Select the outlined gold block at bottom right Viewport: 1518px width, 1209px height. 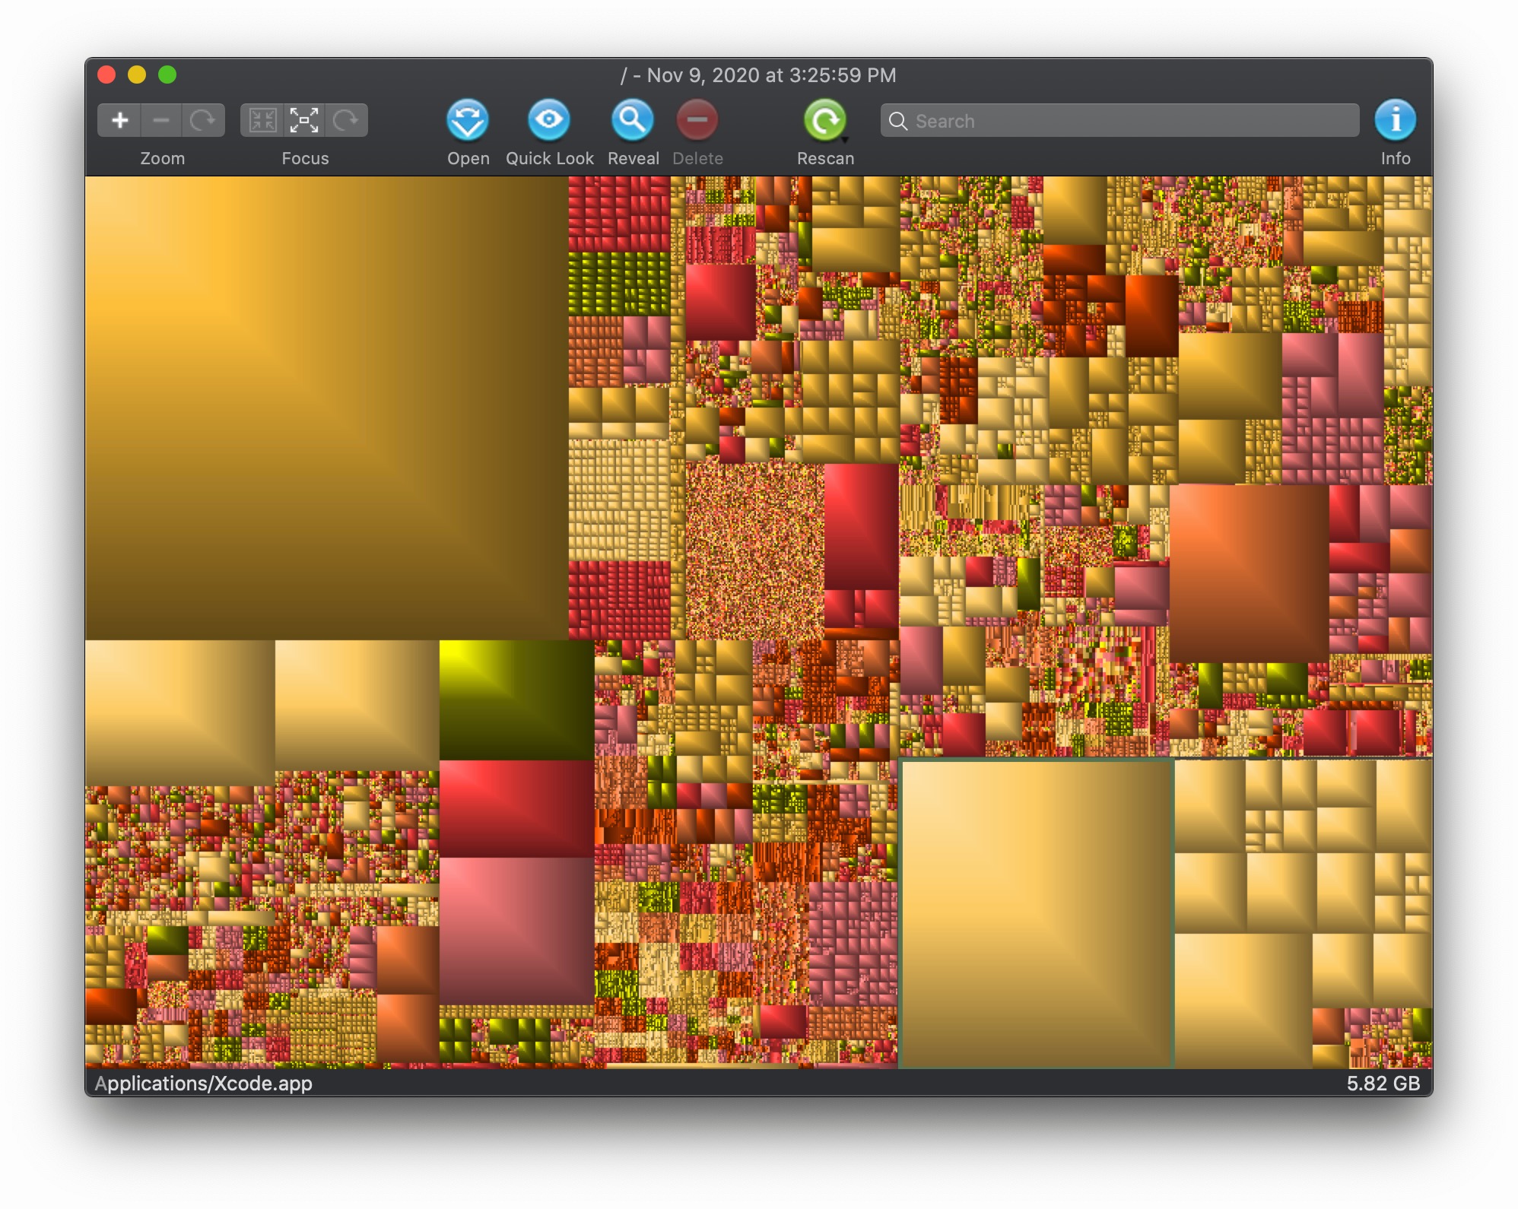[1036, 913]
